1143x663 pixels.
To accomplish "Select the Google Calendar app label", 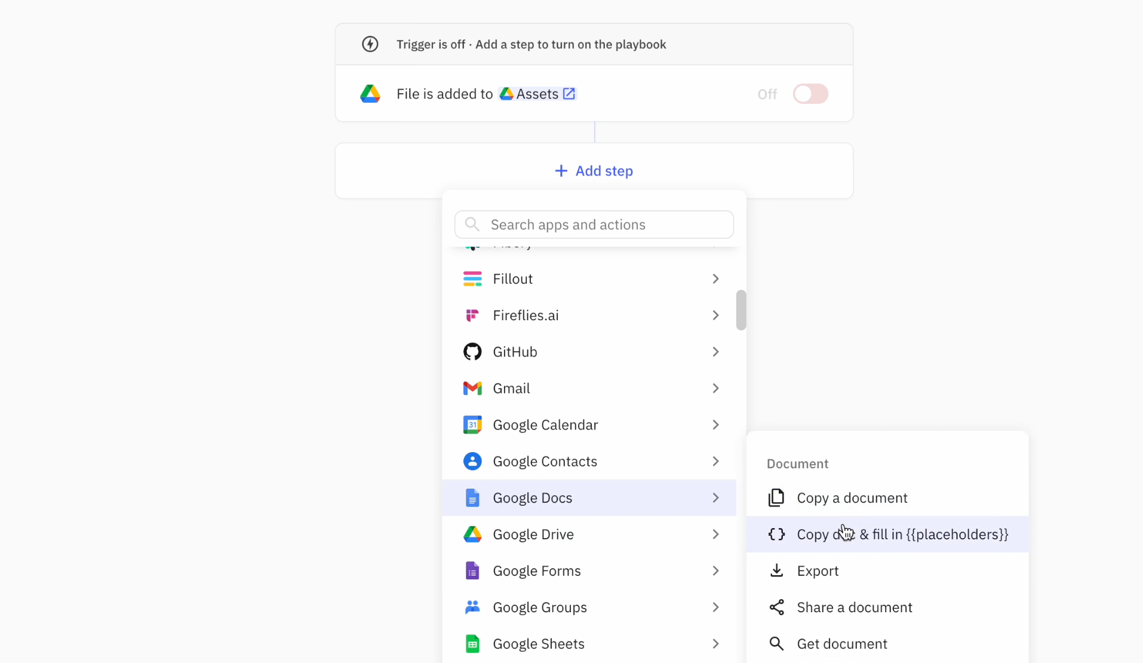I will (545, 425).
